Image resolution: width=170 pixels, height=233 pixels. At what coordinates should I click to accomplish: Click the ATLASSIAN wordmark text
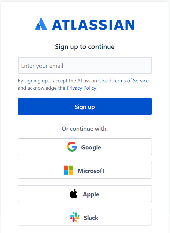click(x=93, y=25)
